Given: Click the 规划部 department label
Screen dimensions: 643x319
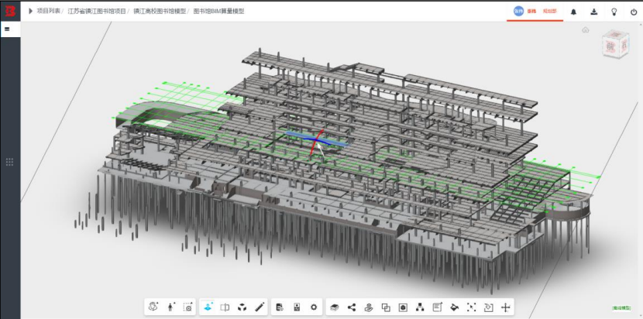Looking at the screenshot, I should point(550,12).
